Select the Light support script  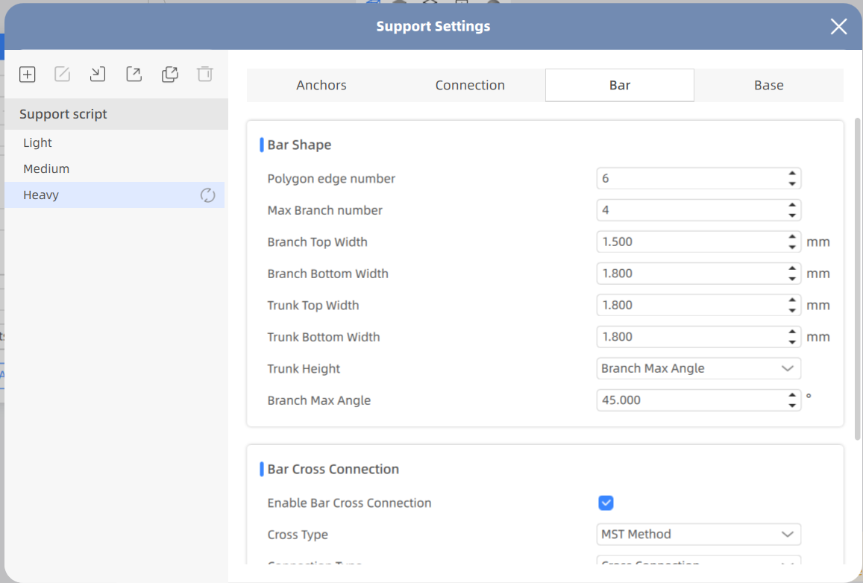[x=38, y=142]
